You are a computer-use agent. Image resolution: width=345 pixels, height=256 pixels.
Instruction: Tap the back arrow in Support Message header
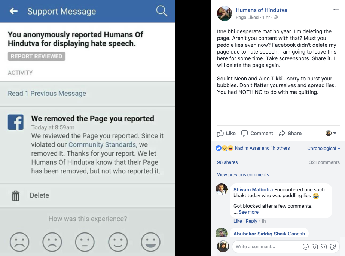(x=13, y=11)
